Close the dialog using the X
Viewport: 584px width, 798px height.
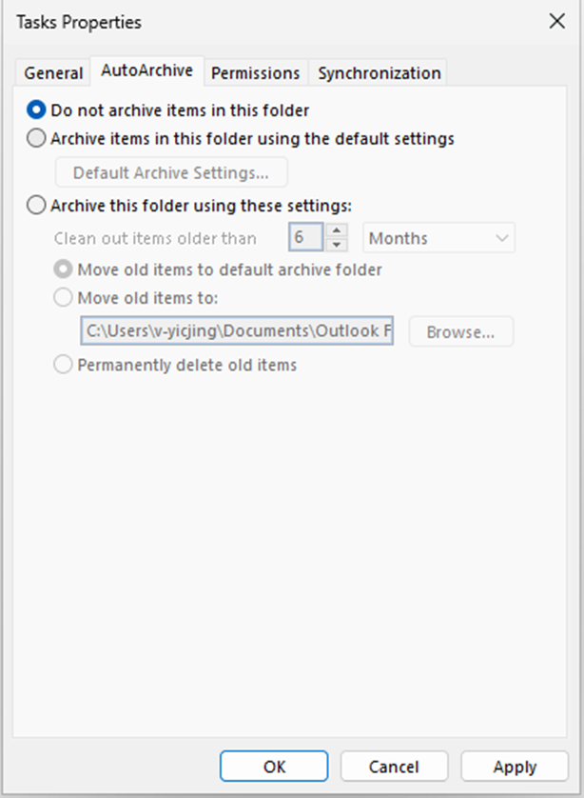point(557,21)
